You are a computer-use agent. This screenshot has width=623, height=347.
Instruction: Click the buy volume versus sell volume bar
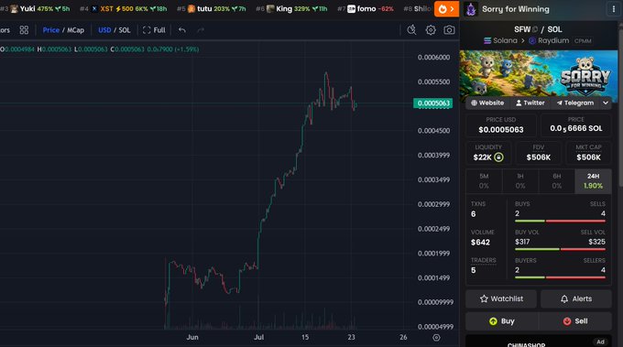560,249
